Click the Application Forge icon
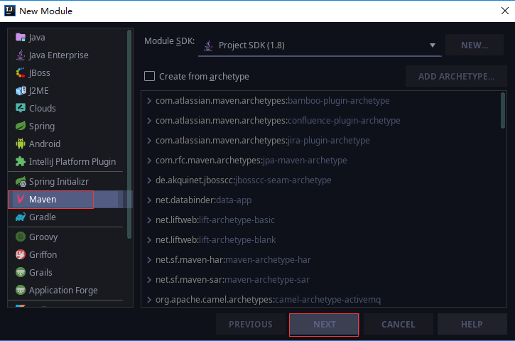 coord(21,290)
